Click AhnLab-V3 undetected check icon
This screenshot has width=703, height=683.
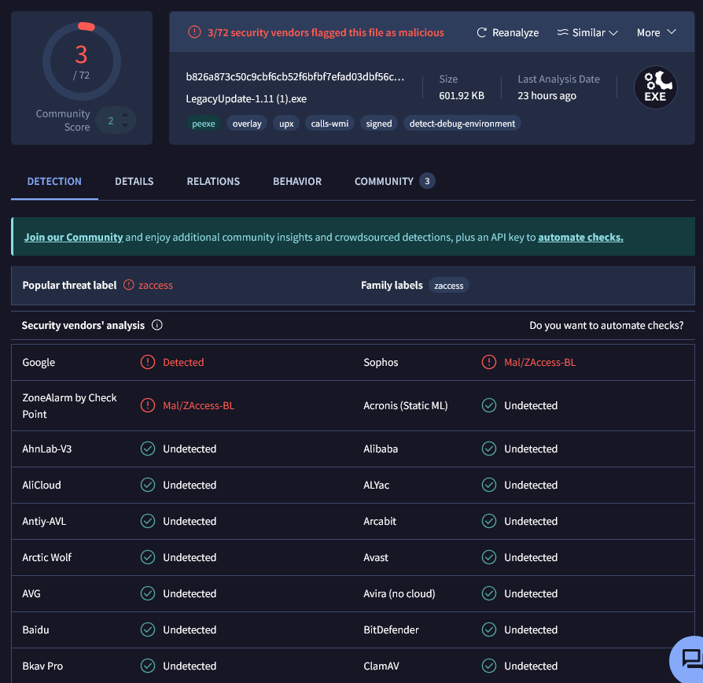(148, 449)
